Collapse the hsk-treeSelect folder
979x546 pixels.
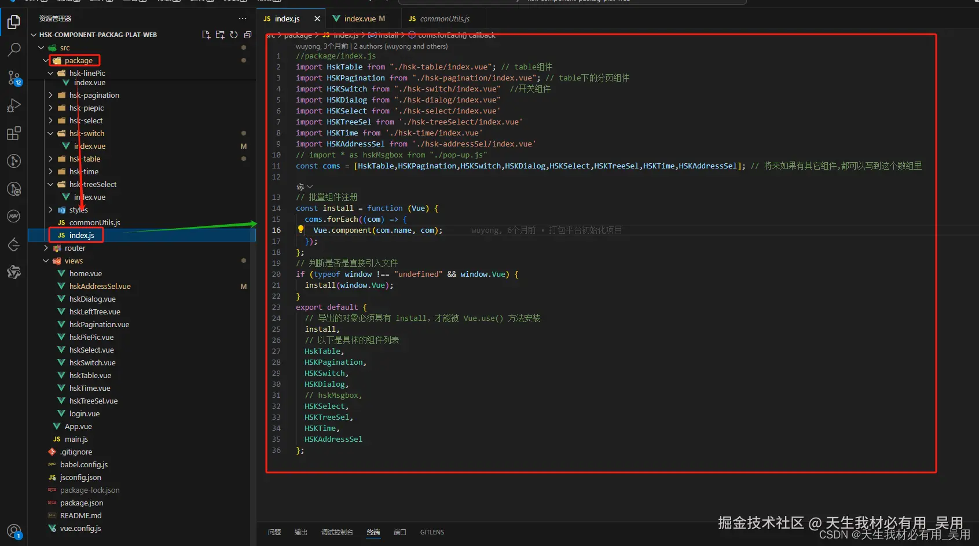[x=50, y=184]
